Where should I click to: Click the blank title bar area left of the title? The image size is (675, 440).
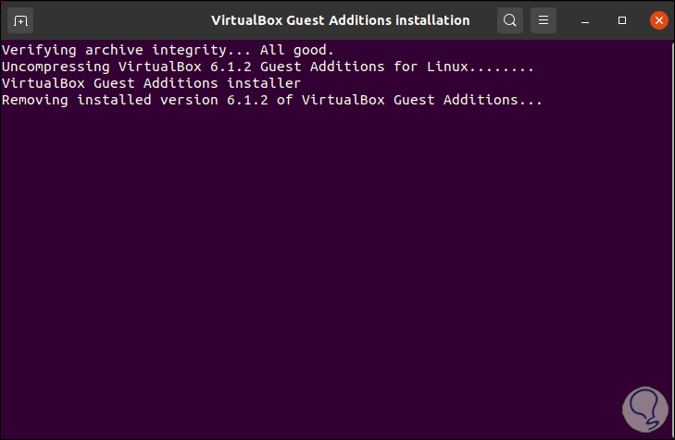120,19
